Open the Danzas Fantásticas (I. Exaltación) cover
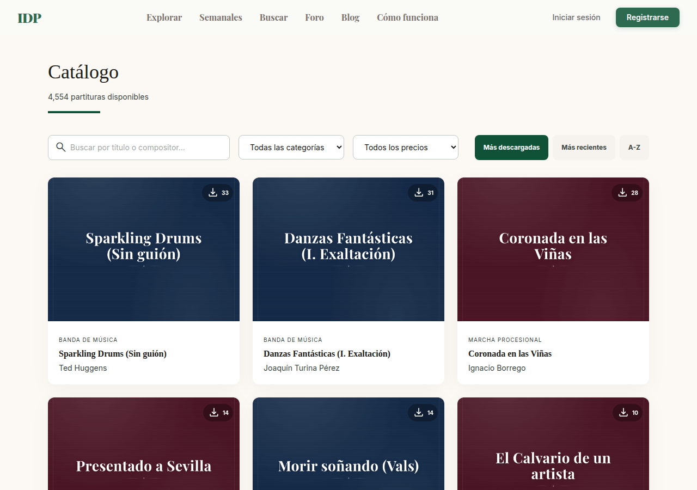 [x=348, y=249]
